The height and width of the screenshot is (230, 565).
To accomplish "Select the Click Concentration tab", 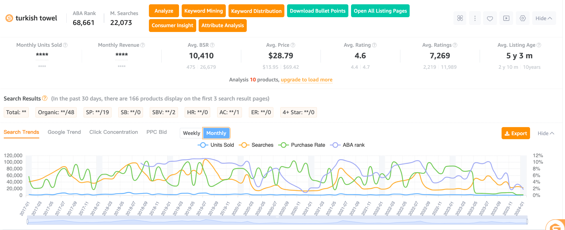I will click(x=114, y=132).
